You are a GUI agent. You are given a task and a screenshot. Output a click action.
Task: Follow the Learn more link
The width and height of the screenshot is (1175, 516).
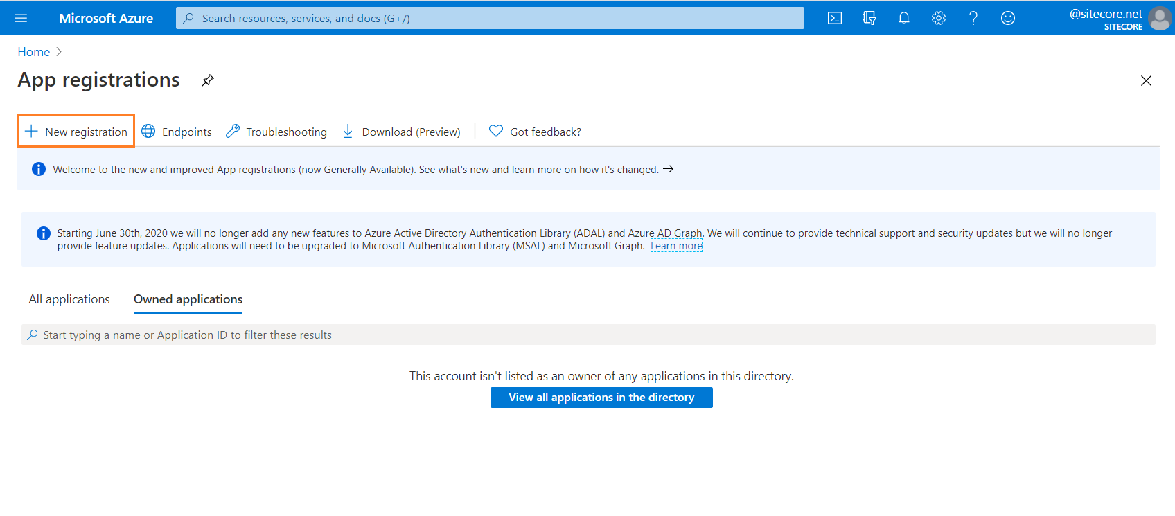point(676,246)
